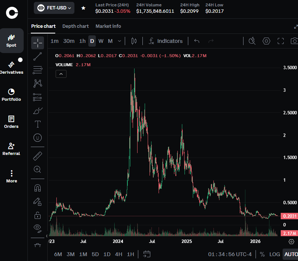Select the brush drawing tool
Image resolution: width=298 pixels, height=261 pixels.
click(x=38, y=111)
